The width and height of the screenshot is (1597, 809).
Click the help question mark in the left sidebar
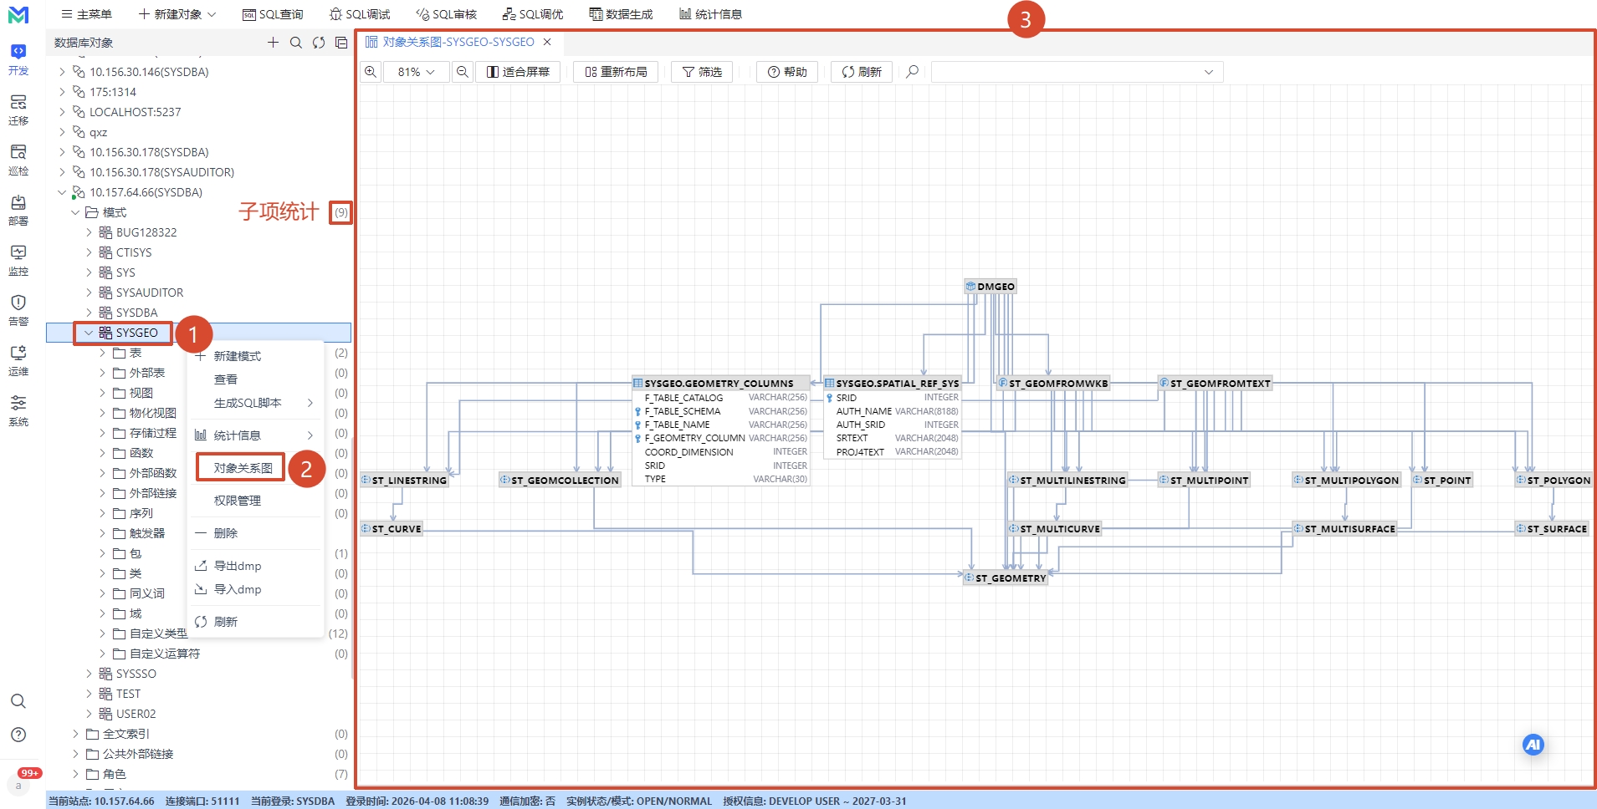click(18, 735)
